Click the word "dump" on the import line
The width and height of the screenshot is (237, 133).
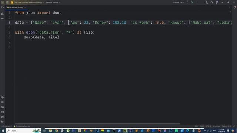click(x=57, y=13)
